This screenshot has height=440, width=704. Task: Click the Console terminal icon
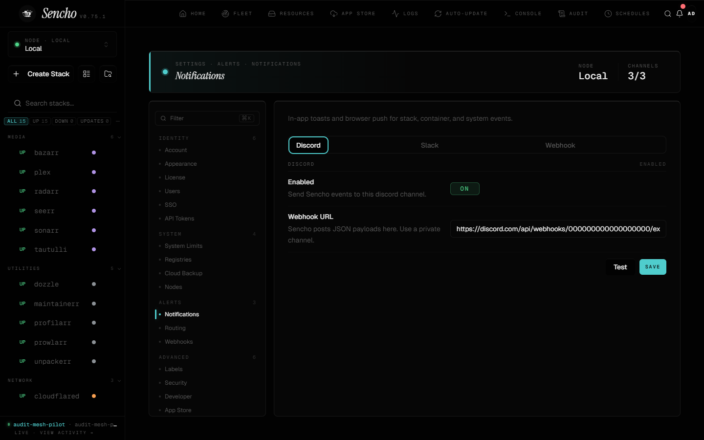click(x=507, y=14)
